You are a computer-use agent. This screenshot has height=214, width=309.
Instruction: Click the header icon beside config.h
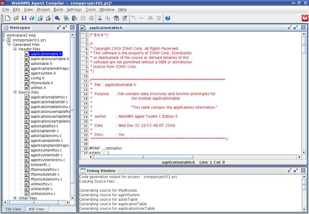[x=27, y=78]
